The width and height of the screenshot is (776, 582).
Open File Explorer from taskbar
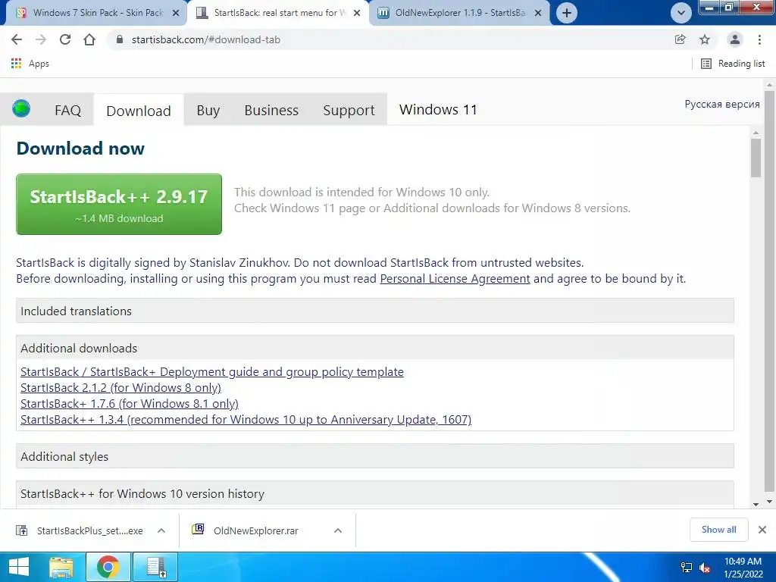(x=61, y=567)
